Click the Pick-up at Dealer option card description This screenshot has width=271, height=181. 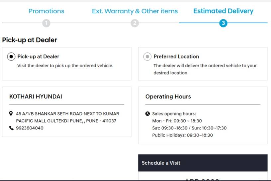[65, 66]
